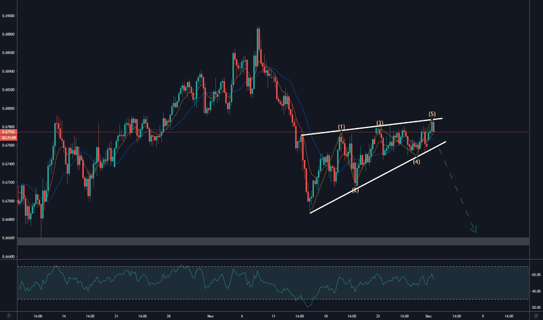The width and height of the screenshot is (543, 320).
Task: Click the 02:21:09 countdown timer label
Action: coord(9,137)
